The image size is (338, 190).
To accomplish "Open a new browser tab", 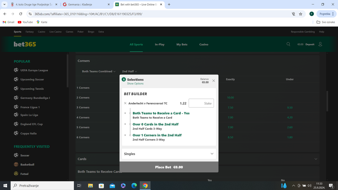I will (x=169, y=4).
